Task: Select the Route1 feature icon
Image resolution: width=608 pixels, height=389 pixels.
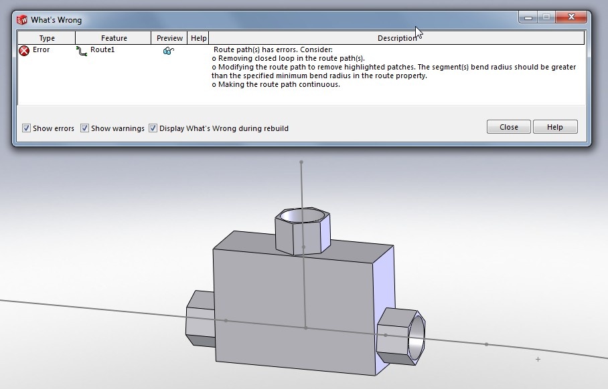Action: (x=82, y=51)
